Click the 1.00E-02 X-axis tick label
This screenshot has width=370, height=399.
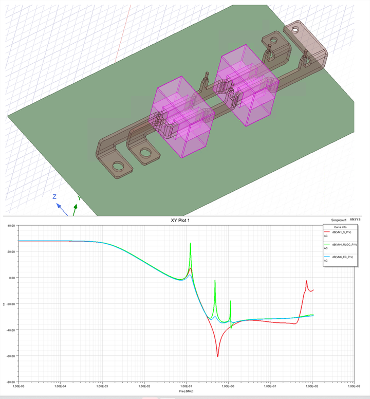tap(144, 386)
